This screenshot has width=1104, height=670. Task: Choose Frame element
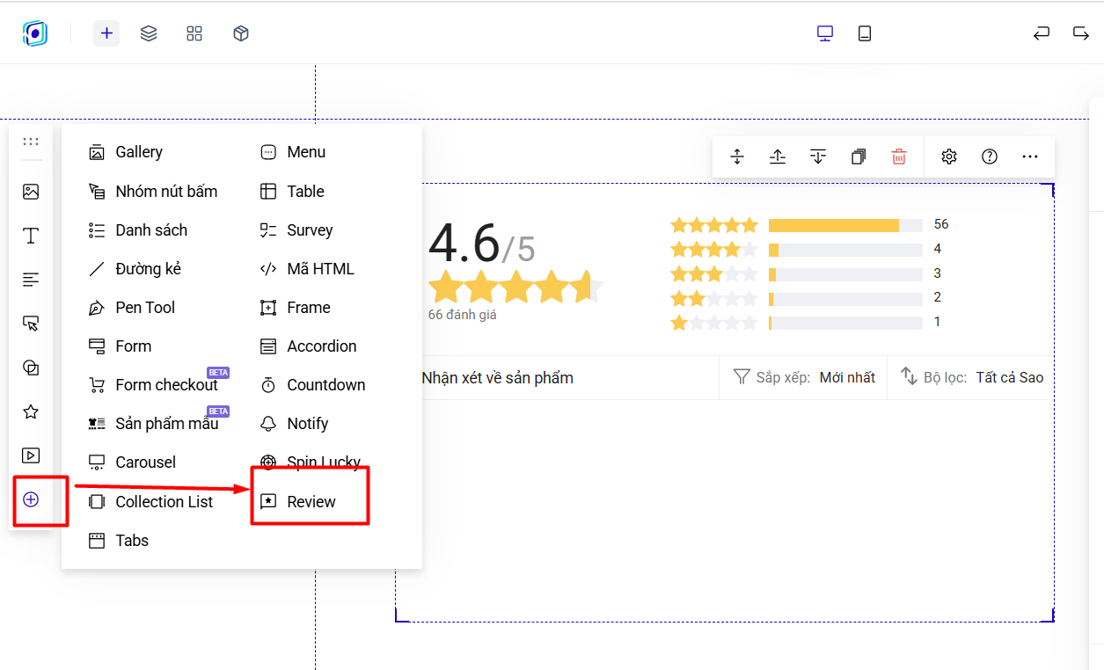[x=296, y=308]
